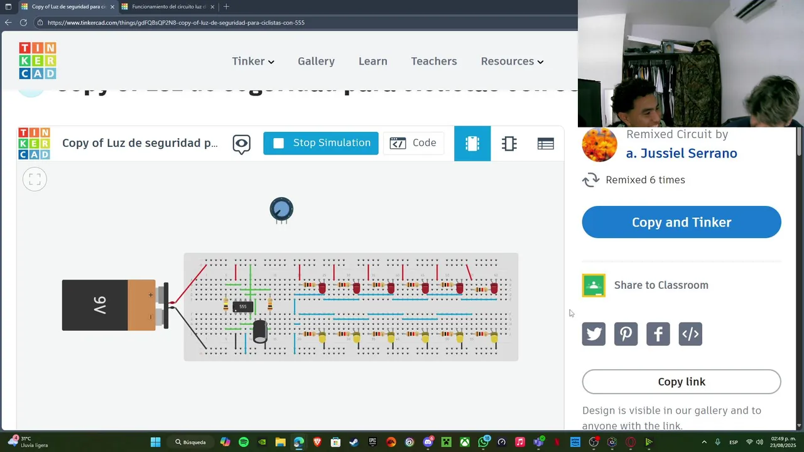
Task: Click the browser back arrow
Action: (8, 23)
